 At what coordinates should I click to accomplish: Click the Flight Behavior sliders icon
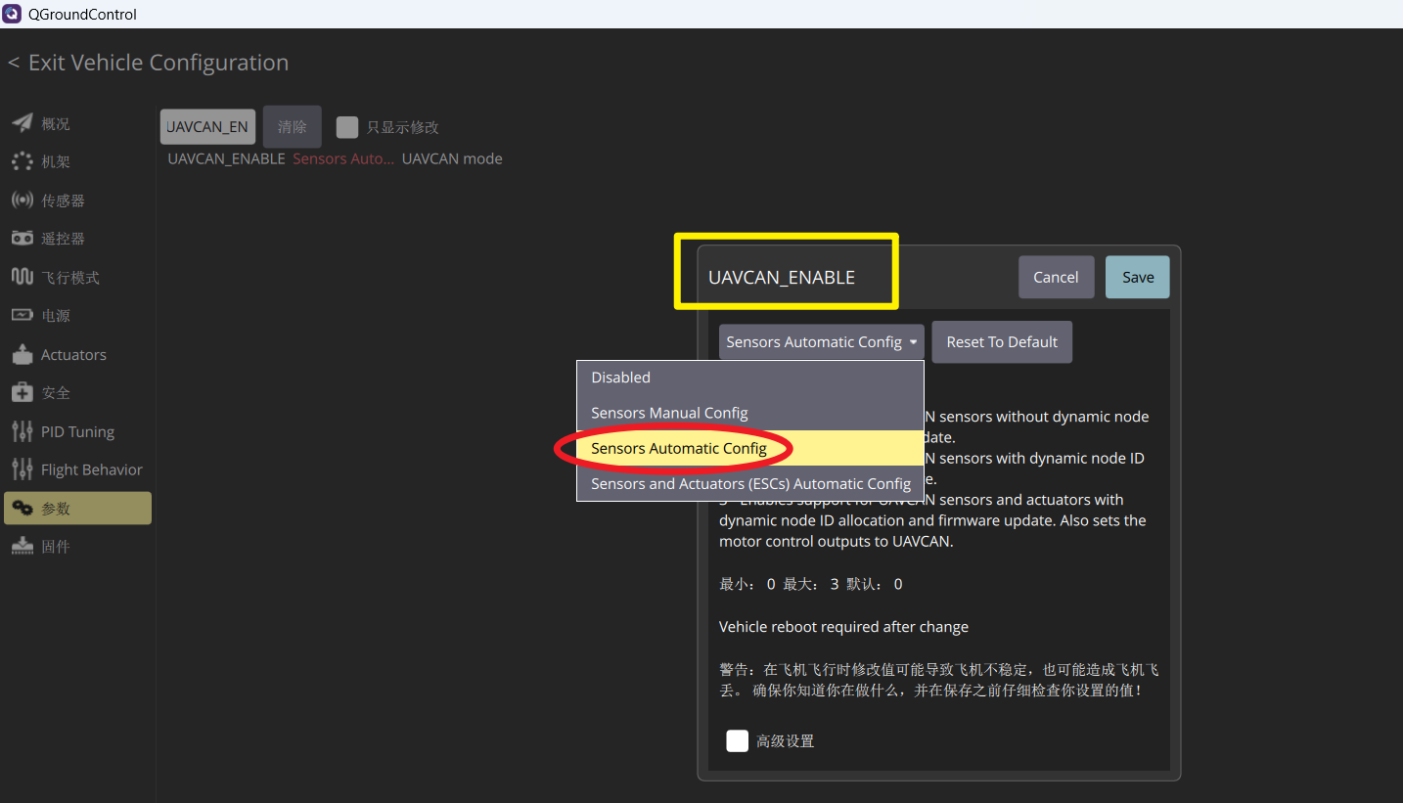23,469
